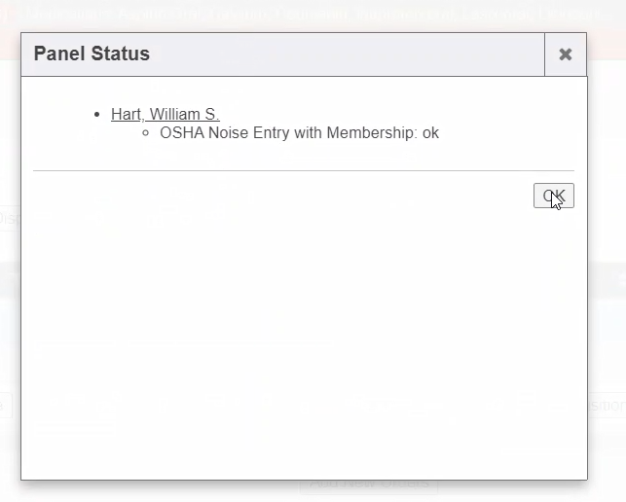Click the Panel Status title text
Image resolution: width=626 pixels, height=502 pixels.
[92, 54]
